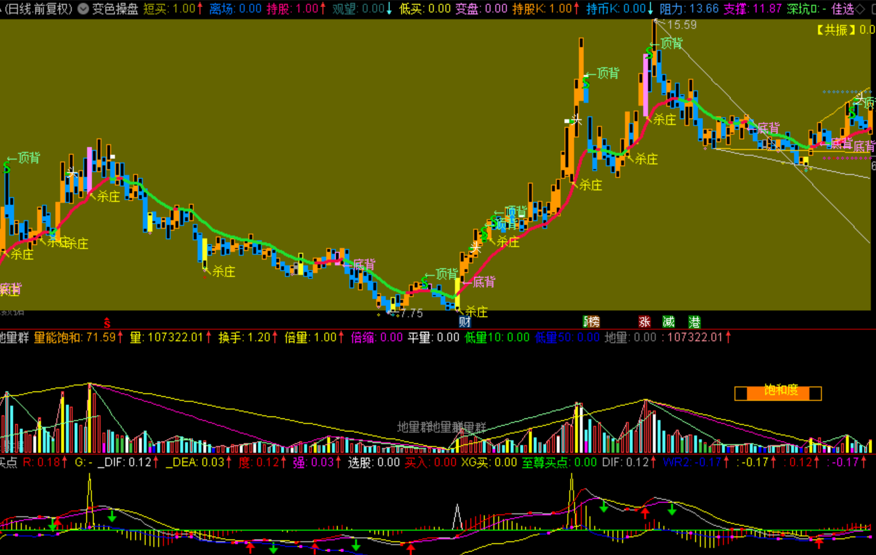This screenshot has width=876, height=555.
Task: Click the 顶背 label beside the 15.59 peak
Action: coord(671,44)
